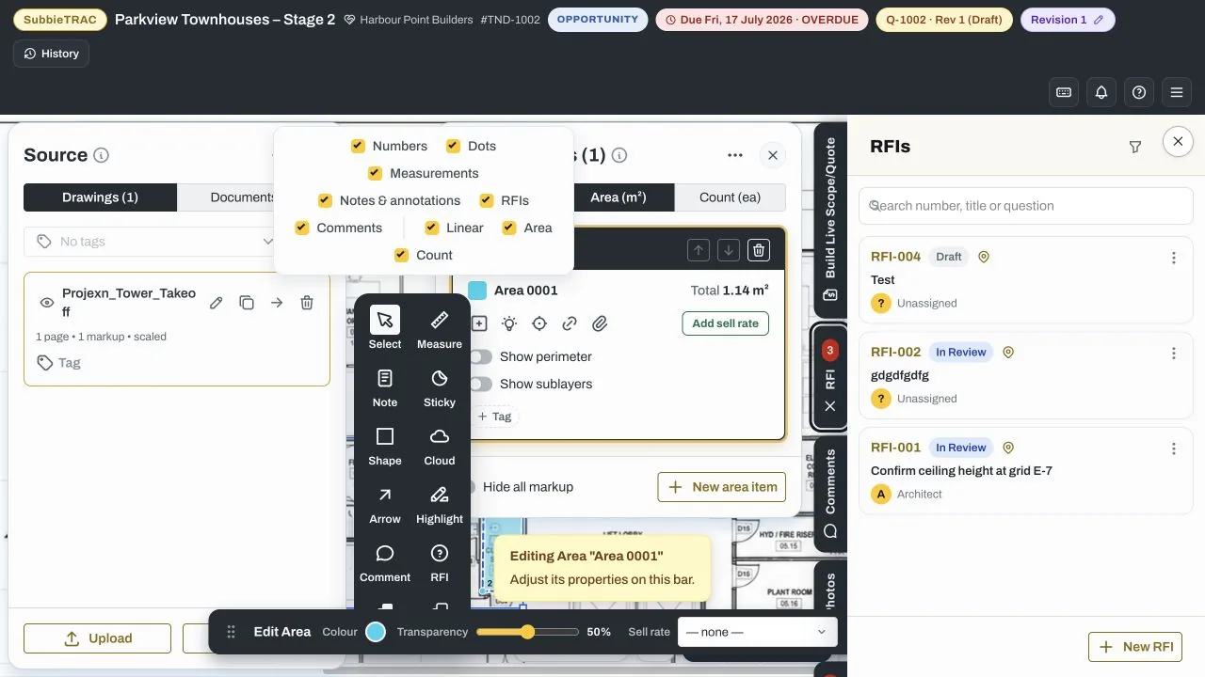Open the takeoff panel three-dot menu
Image resolution: width=1205 pixels, height=677 pixels.
(x=736, y=155)
